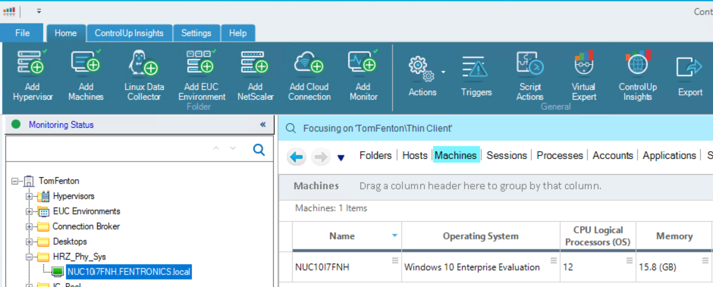
Task: Click the Monitoring Status link
Action: [x=61, y=124]
